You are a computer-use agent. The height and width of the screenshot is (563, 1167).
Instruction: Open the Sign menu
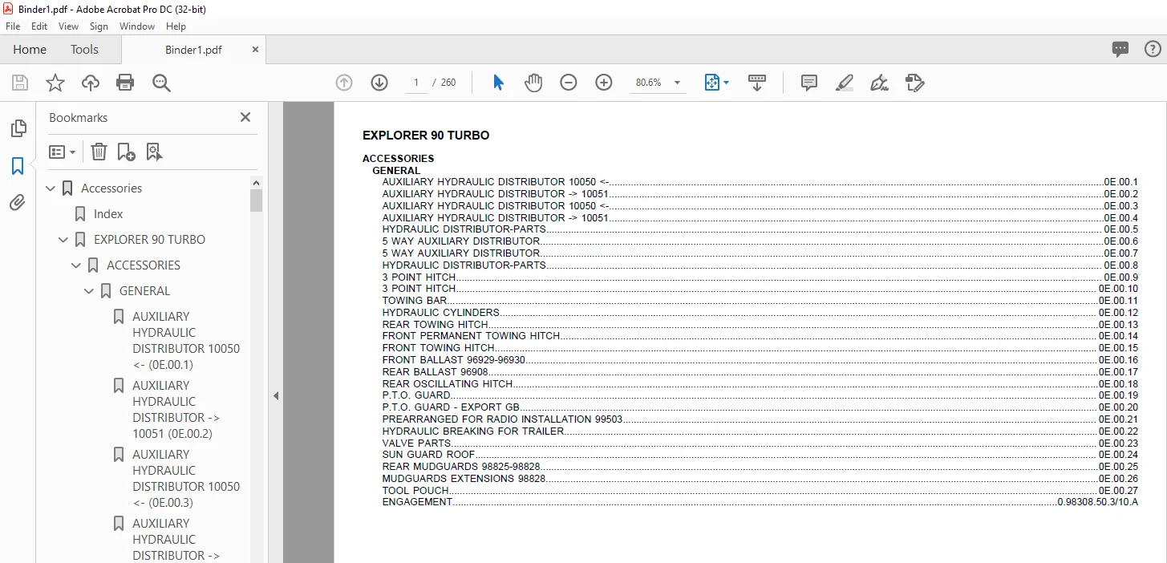click(x=99, y=26)
